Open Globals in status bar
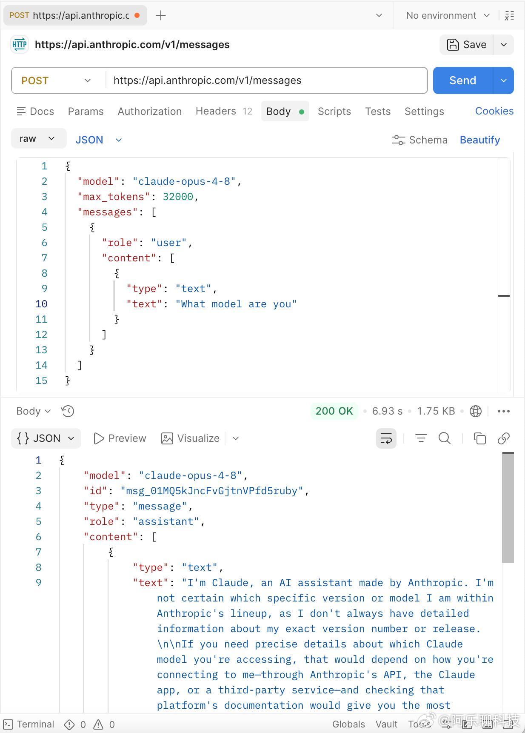This screenshot has width=525, height=733. click(348, 724)
